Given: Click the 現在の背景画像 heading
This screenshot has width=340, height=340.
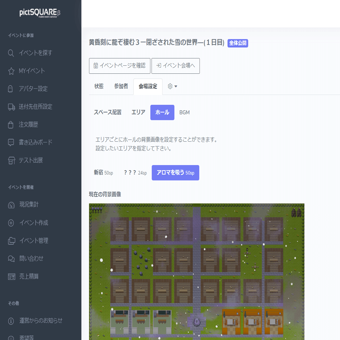Looking at the screenshot, I should (105, 194).
